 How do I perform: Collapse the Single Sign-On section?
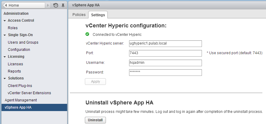(x=5, y=35)
